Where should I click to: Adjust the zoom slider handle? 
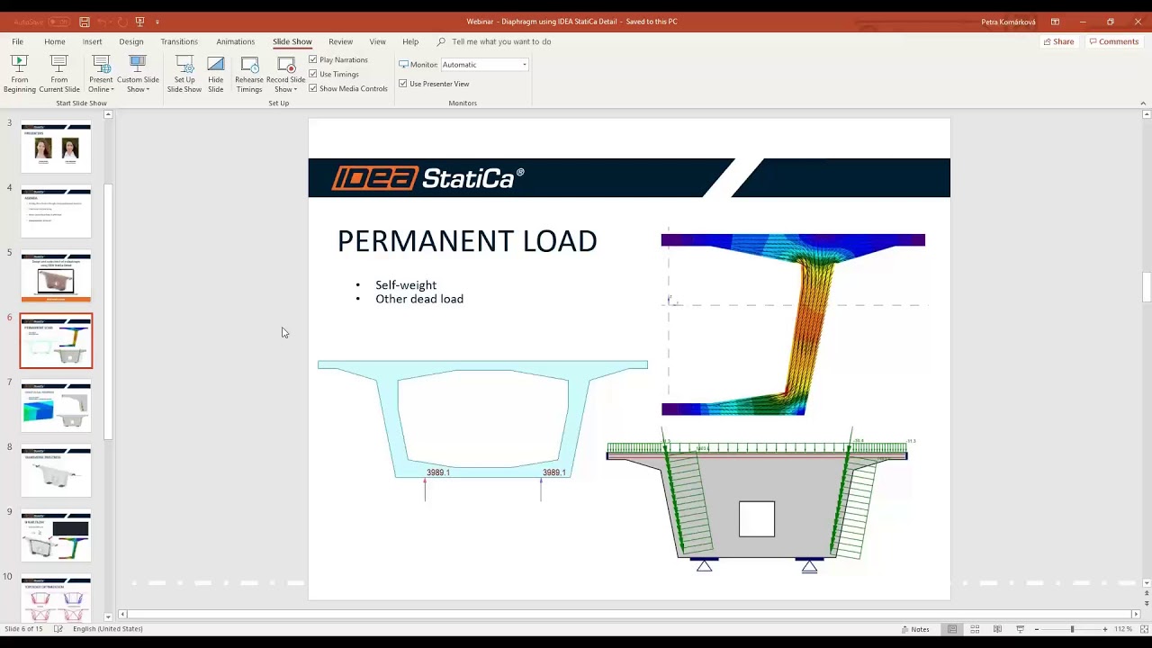[x=1072, y=629]
